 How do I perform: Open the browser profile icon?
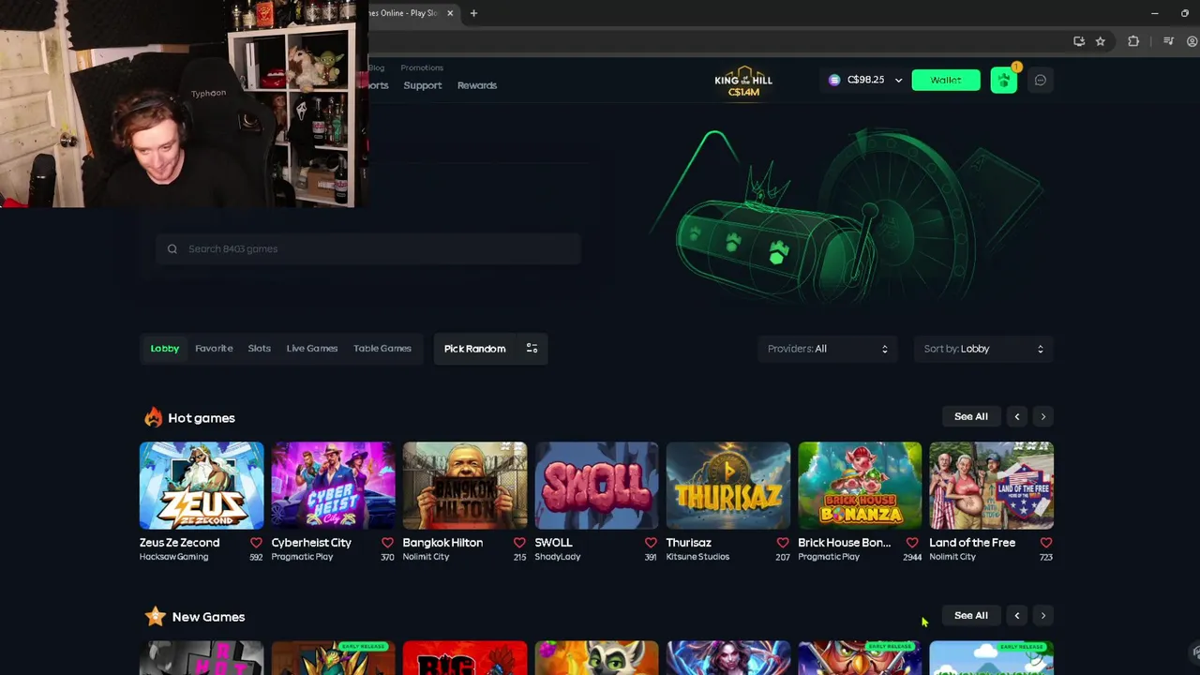click(1192, 41)
